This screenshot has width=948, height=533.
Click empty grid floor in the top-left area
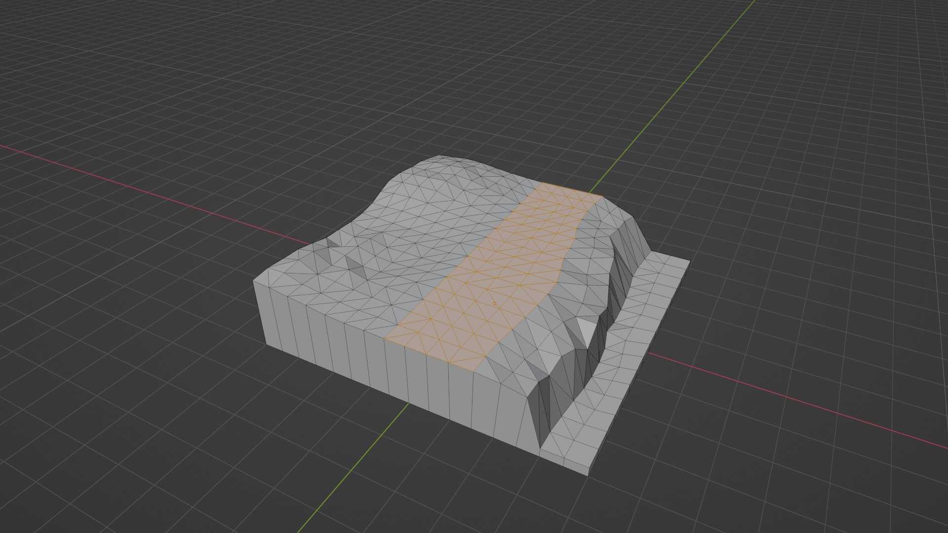click(x=123, y=74)
